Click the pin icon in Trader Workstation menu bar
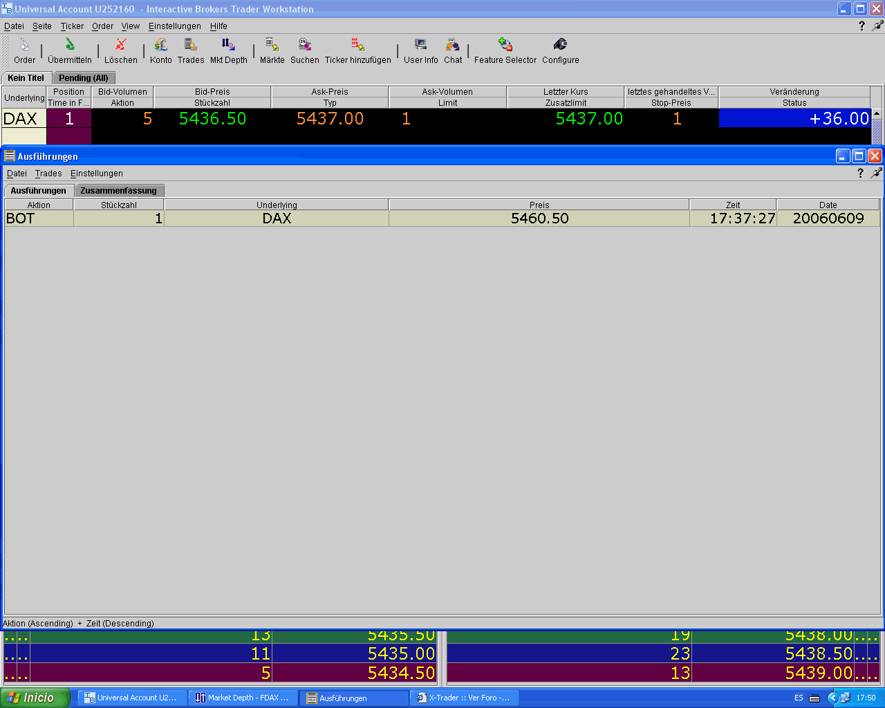885x708 pixels. coord(877,26)
